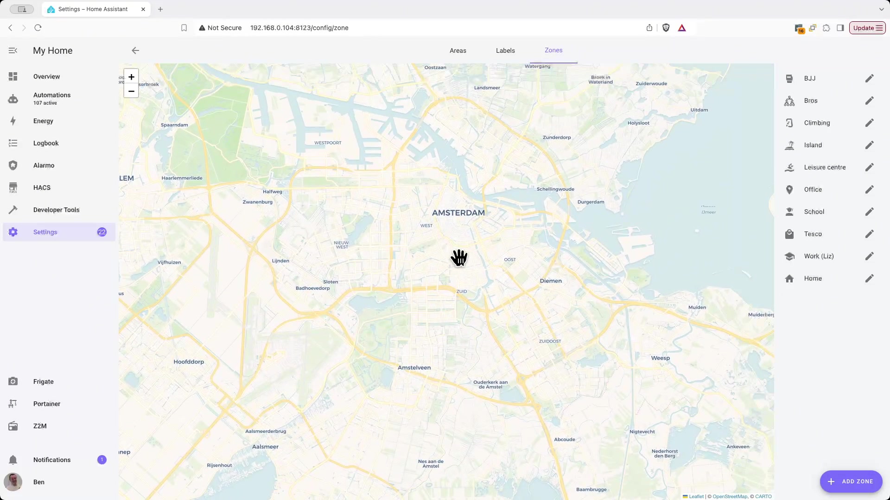
Task: Open the Z2M panel
Action: (x=40, y=426)
